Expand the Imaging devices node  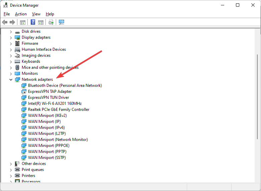tap(11, 55)
